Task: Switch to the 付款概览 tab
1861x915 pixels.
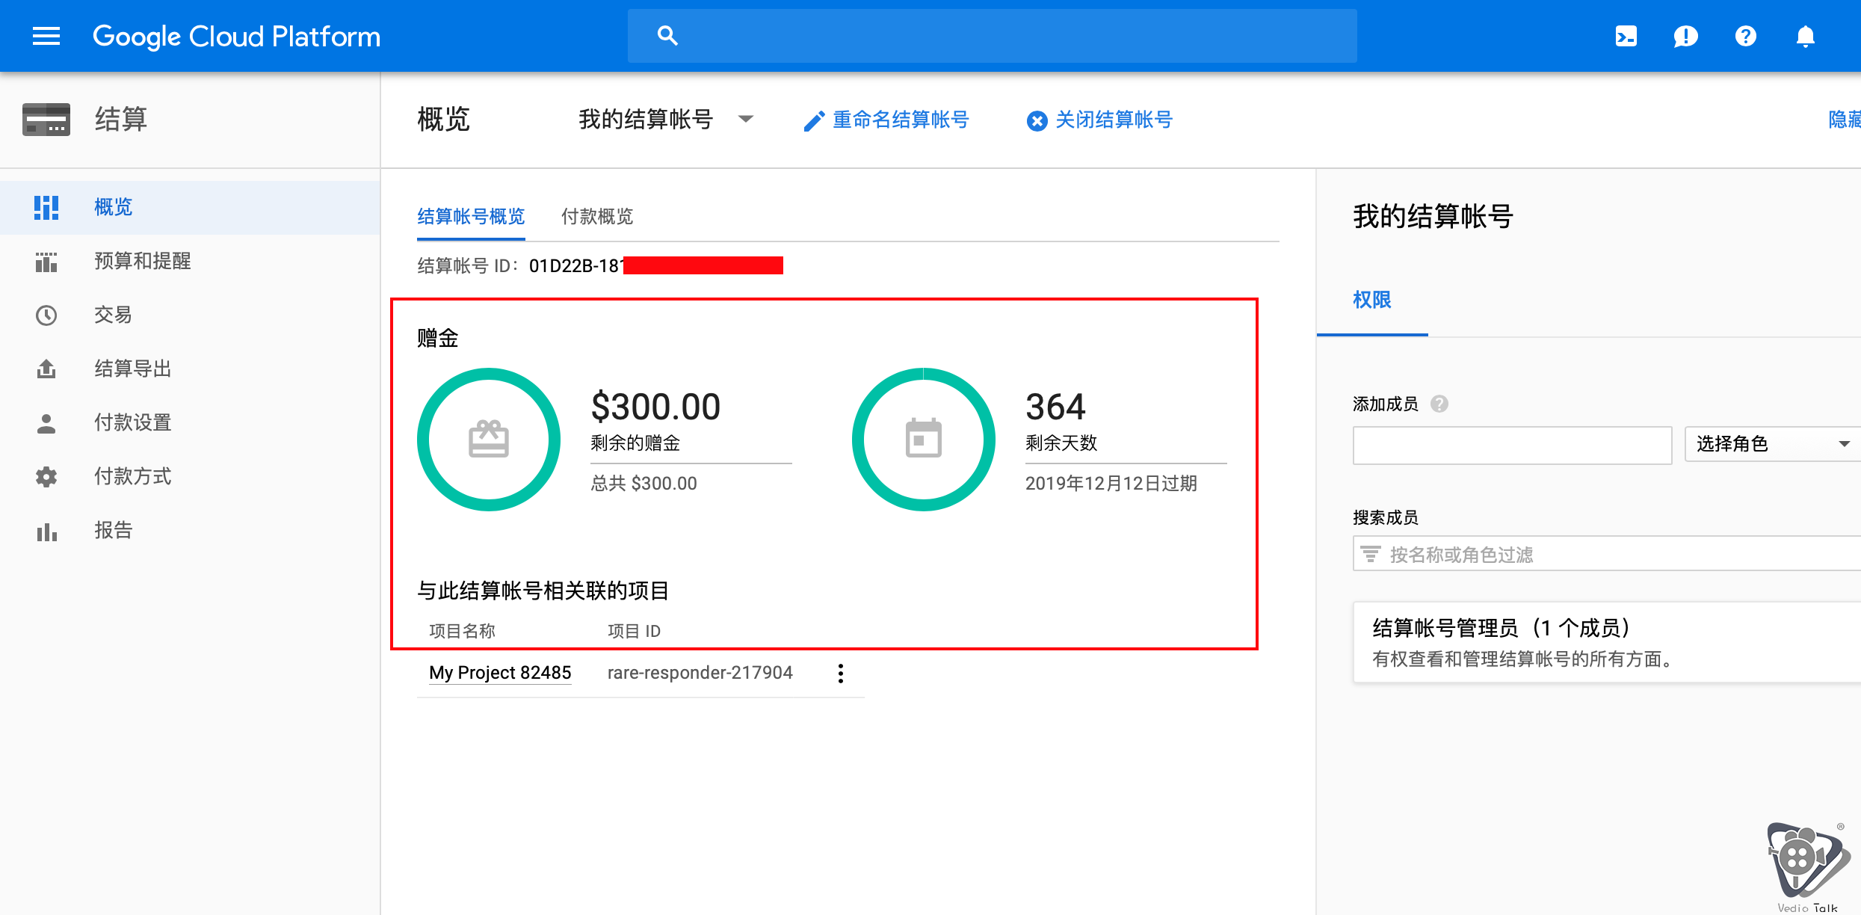Action: click(x=597, y=217)
